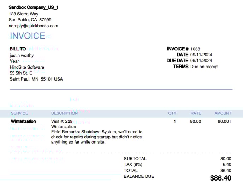Click the BILL TO label
The image size is (243, 189).
18,49
